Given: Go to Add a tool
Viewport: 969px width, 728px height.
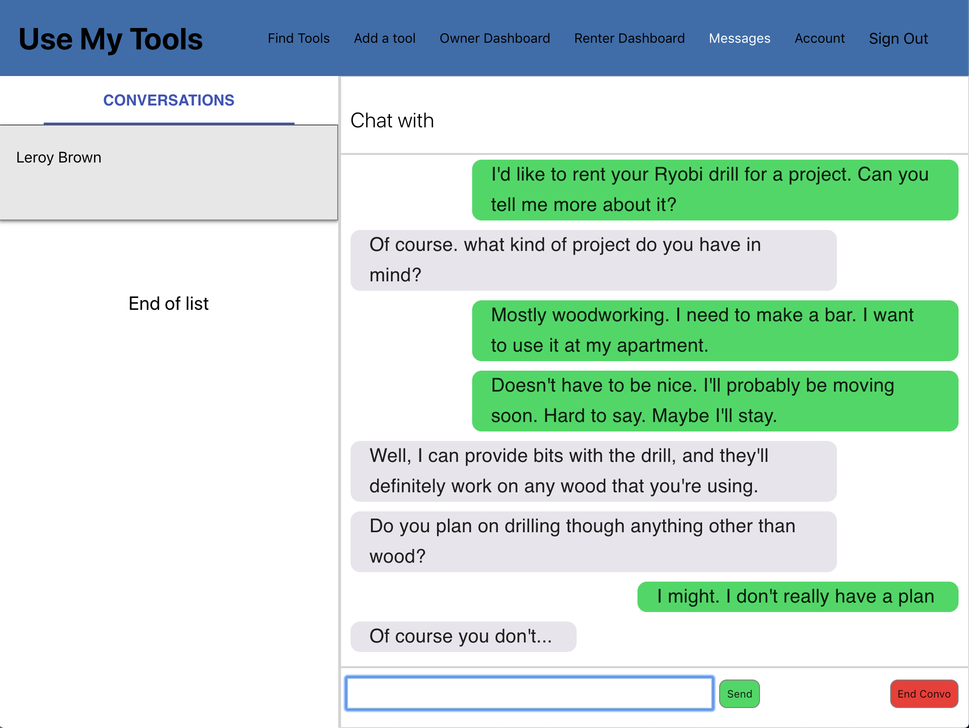Looking at the screenshot, I should 384,38.
